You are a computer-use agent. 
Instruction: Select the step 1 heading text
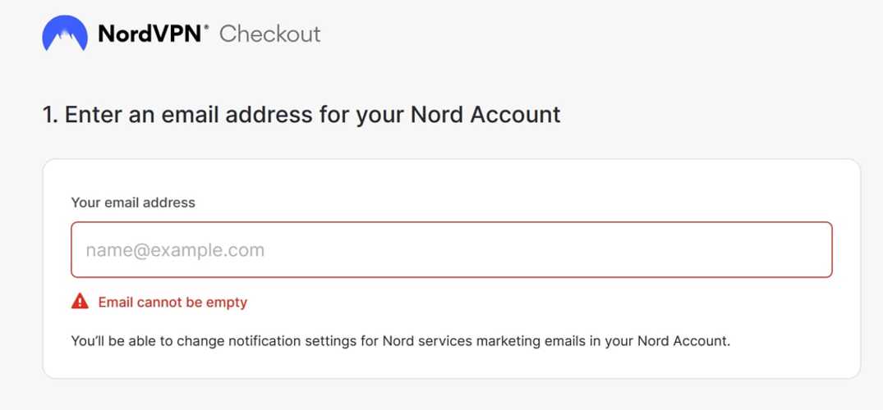(301, 114)
